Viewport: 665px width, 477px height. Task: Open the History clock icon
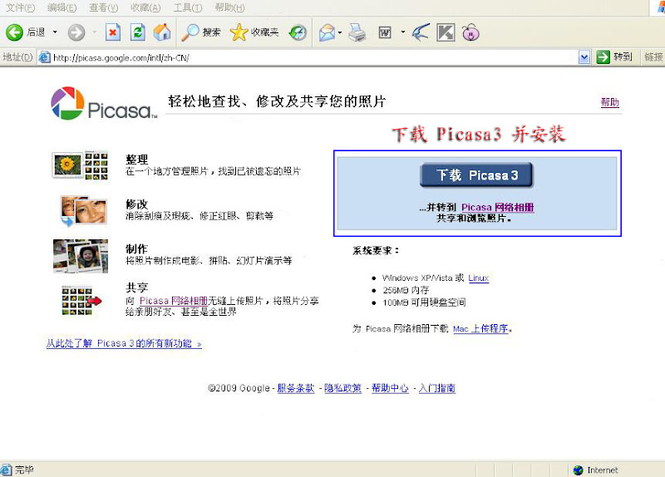[298, 32]
